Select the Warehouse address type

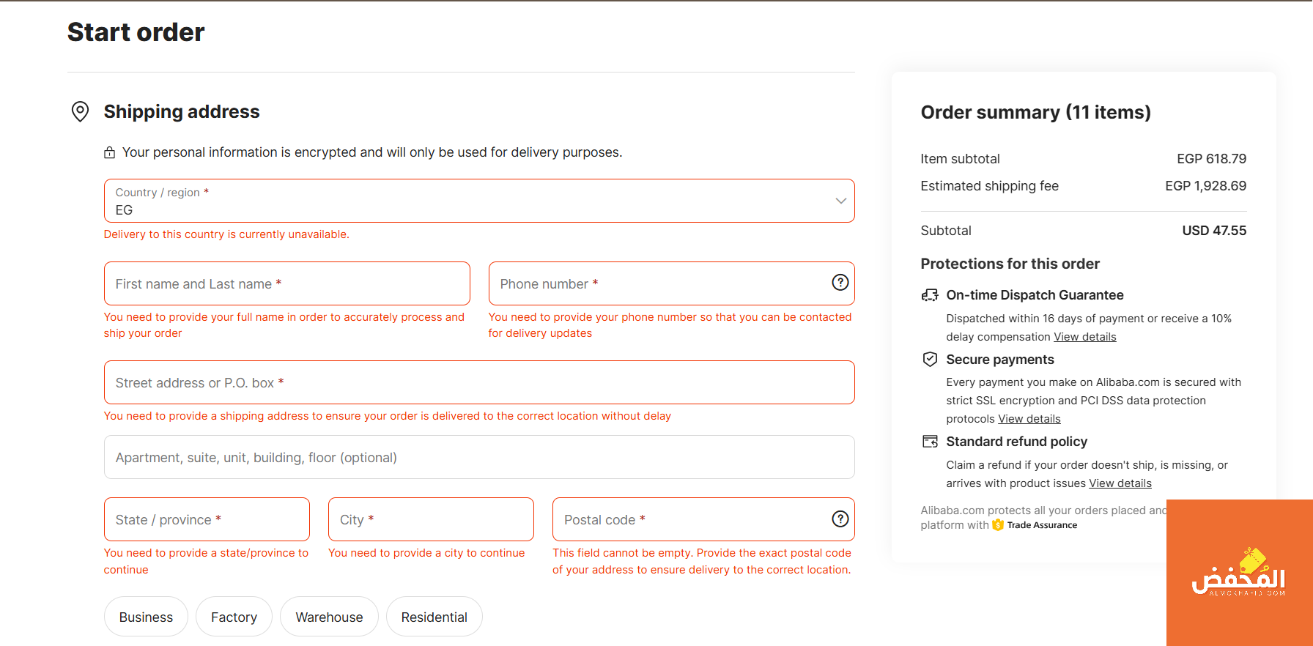(329, 617)
